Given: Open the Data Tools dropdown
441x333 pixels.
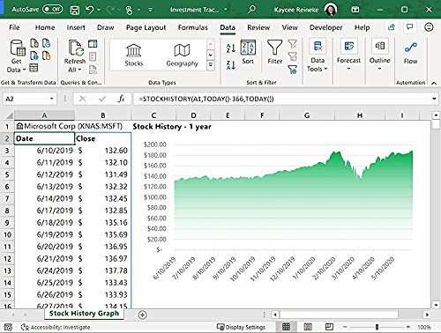Looking at the screenshot, I should (x=318, y=55).
